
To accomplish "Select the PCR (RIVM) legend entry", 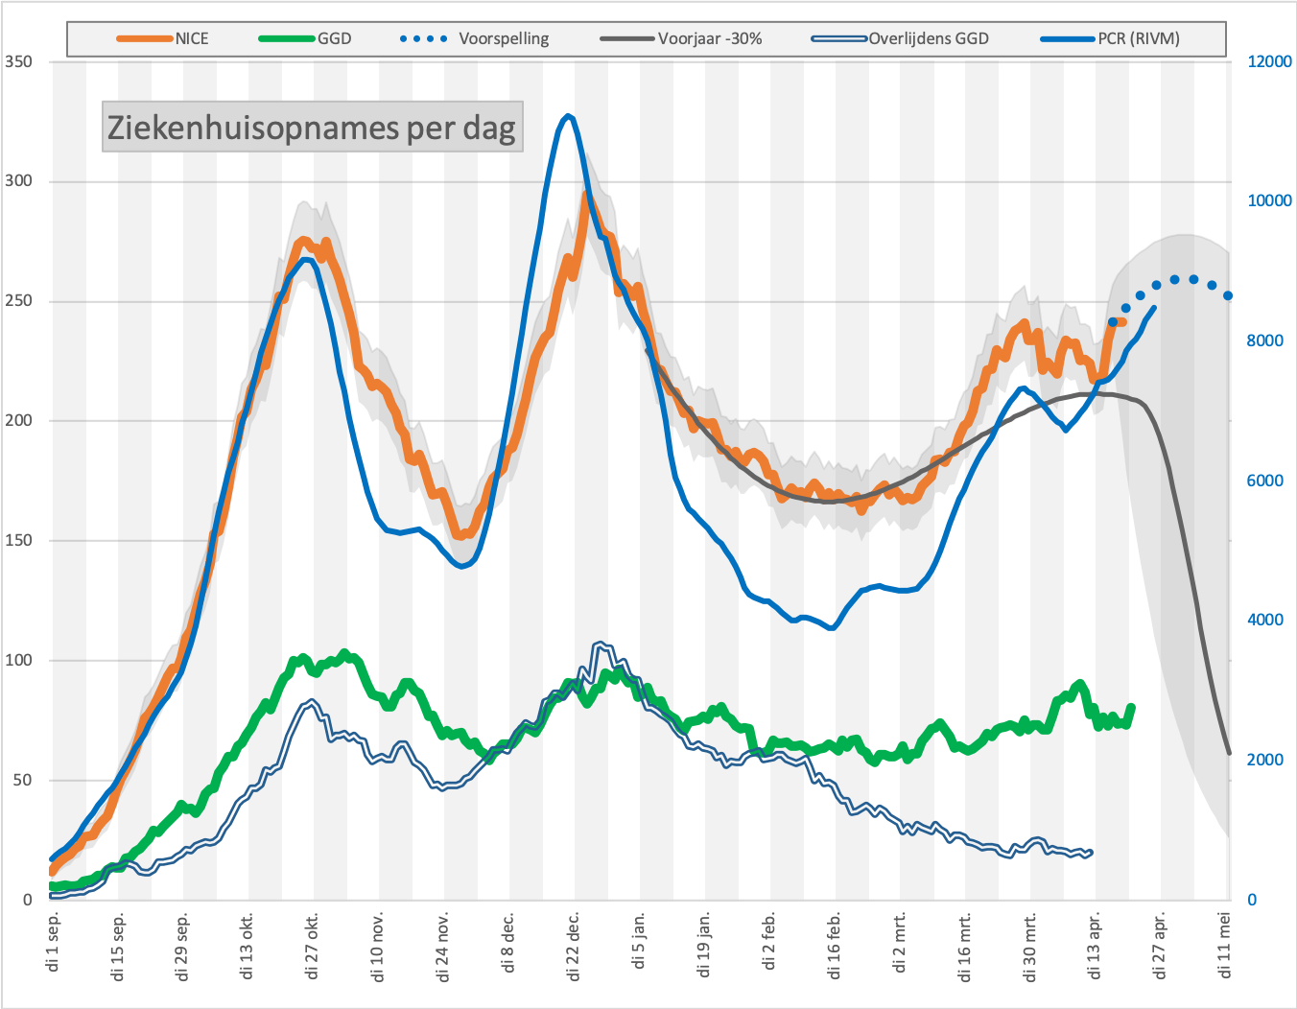I will pyautogui.click(x=1111, y=39).
